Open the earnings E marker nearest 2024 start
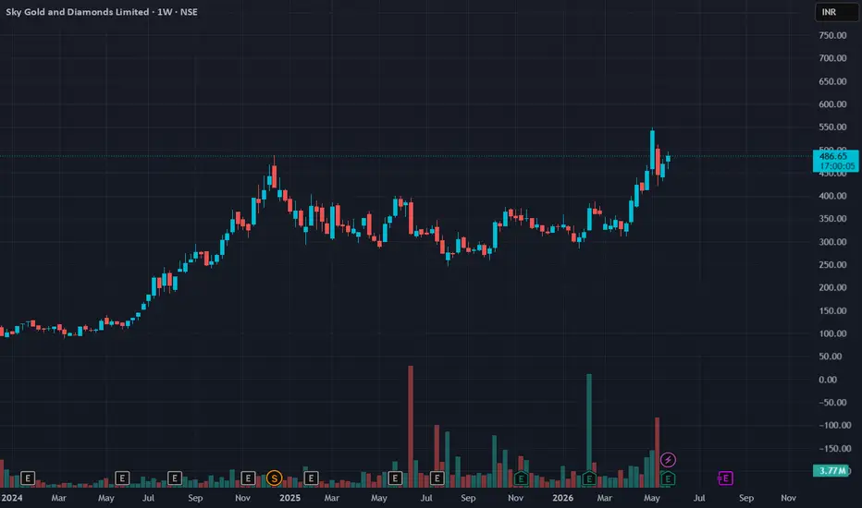This screenshot has width=862, height=508. tap(28, 478)
